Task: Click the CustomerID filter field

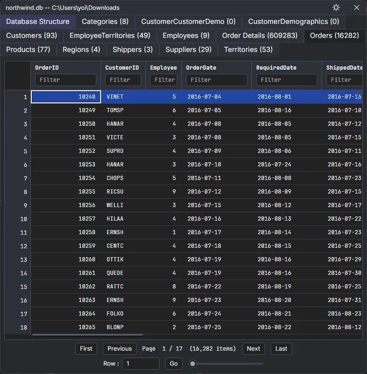Action: click(x=123, y=79)
